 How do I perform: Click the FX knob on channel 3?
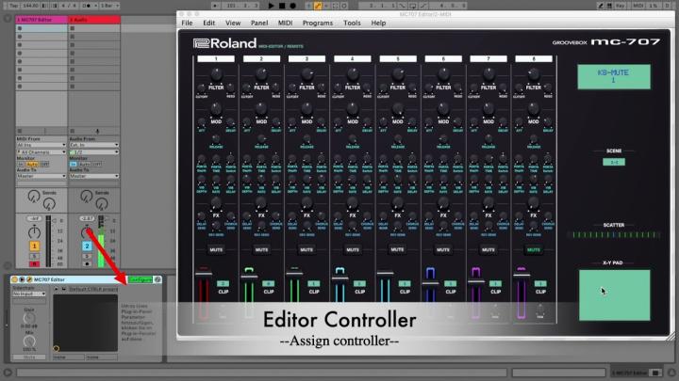(x=306, y=202)
